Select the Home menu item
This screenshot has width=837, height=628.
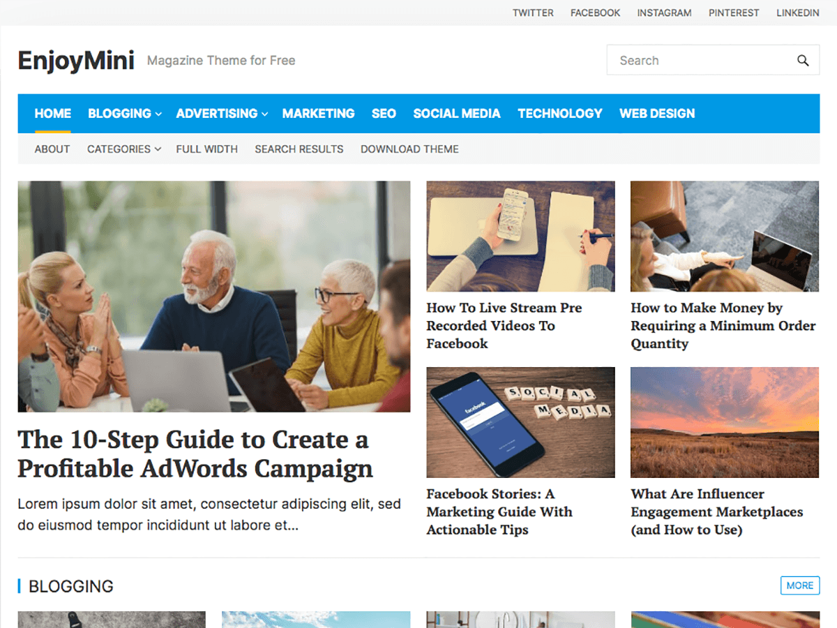coord(53,114)
